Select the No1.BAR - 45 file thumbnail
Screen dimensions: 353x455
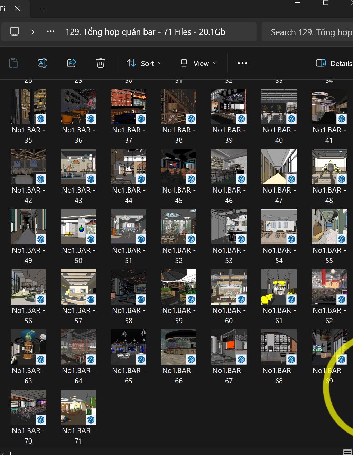click(x=179, y=167)
